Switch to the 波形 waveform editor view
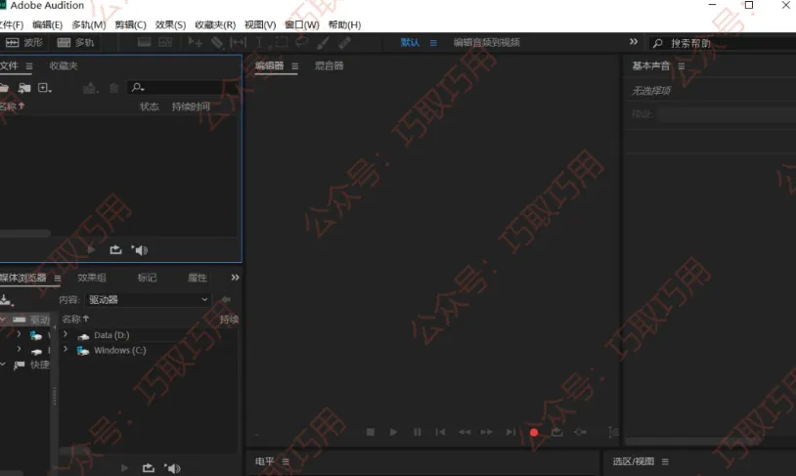This screenshot has width=796, height=476. point(23,43)
